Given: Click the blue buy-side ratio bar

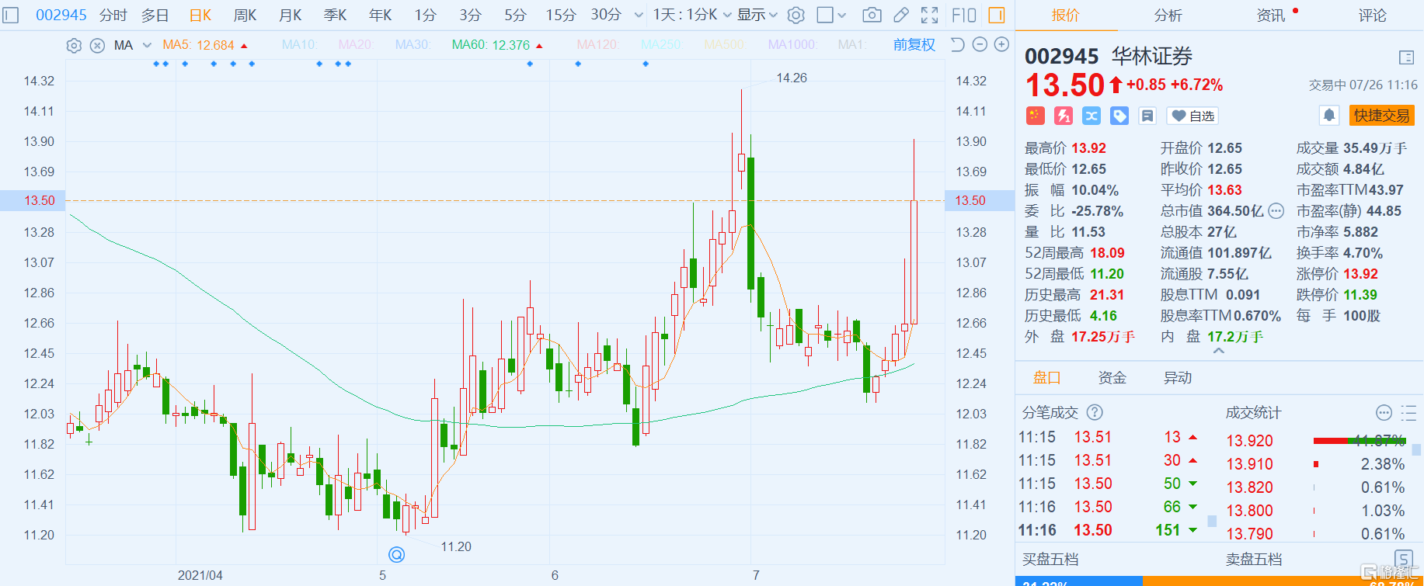Looking at the screenshot, I should [1079, 581].
